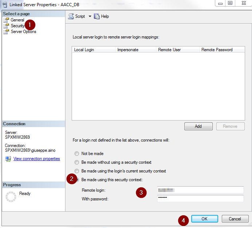The height and width of the screenshot is (228, 252).
Task: Click the General page icon
Action: (6, 20)
